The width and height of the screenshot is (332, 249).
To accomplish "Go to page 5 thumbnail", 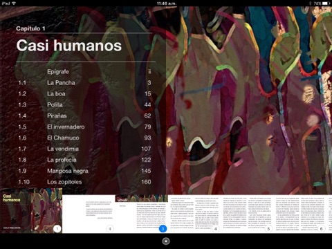I will 247,214.
